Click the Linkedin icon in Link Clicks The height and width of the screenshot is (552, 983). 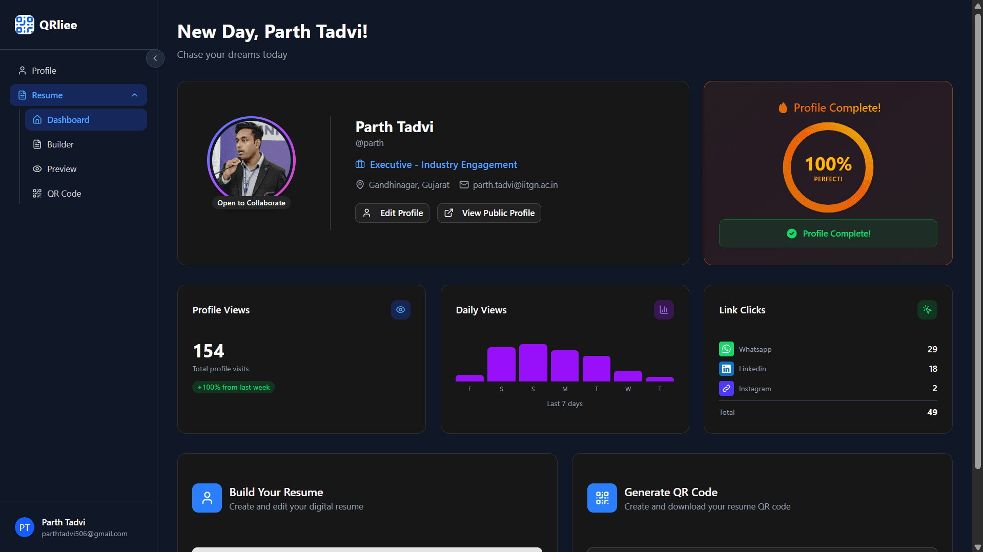pos(726,368)
